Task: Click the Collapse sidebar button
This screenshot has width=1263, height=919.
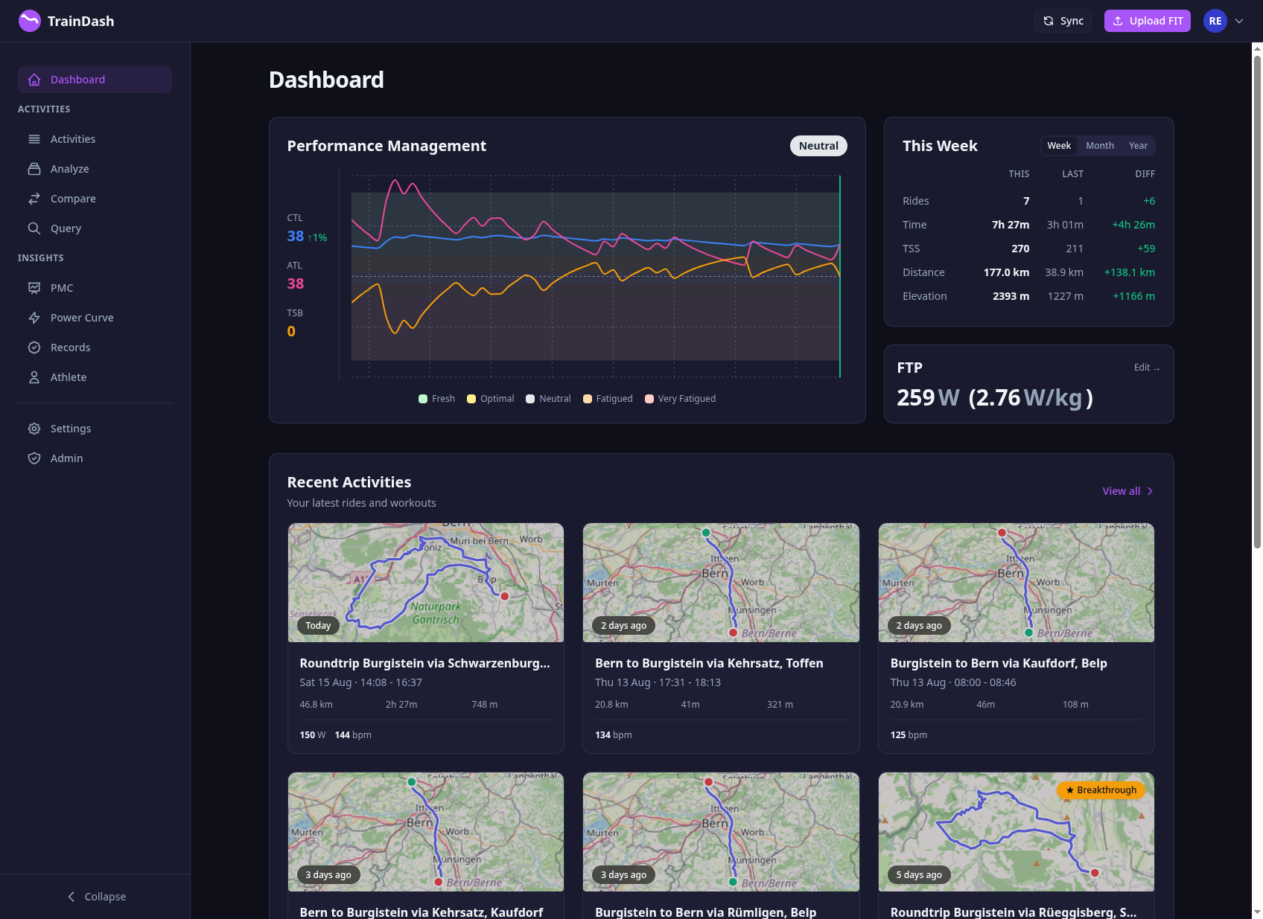Action: point(95,897)
